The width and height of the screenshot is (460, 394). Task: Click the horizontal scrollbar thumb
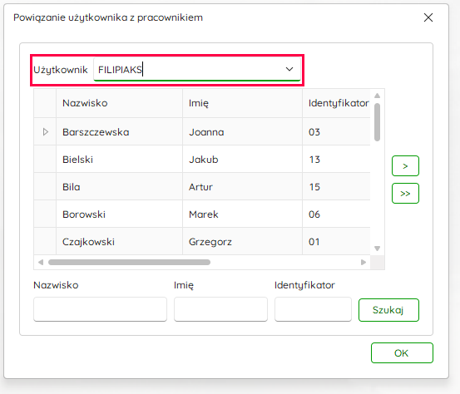[130, 262]
